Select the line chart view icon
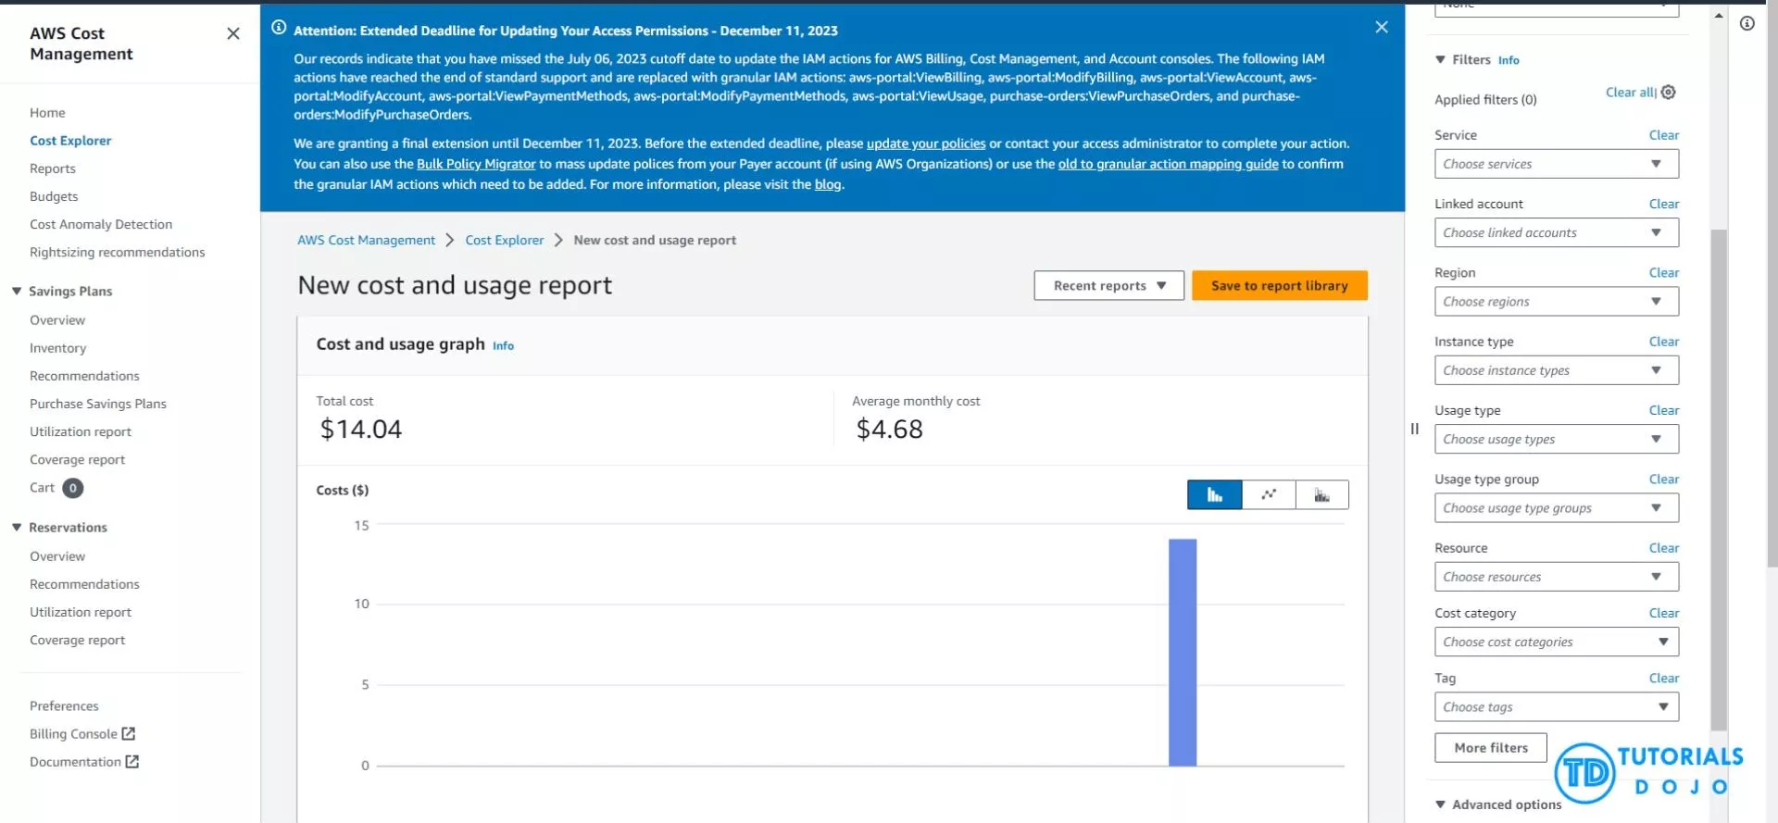1778x823 pixels. click(1269, 495)
